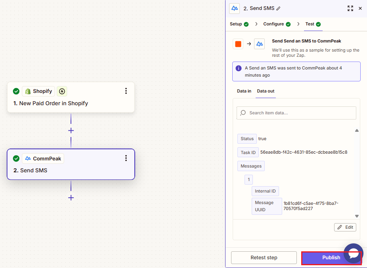
Task: Select the Send SMS step card
Action: click(71, 164)
